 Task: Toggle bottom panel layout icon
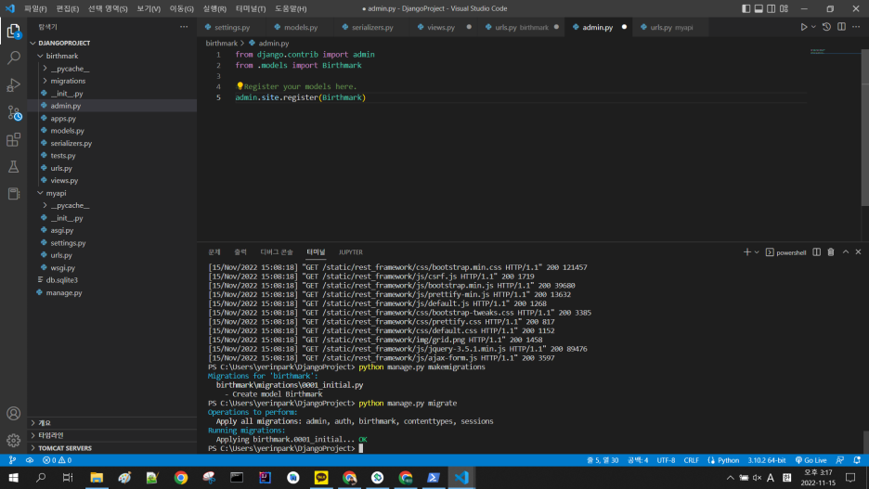[x=759, y=8]
